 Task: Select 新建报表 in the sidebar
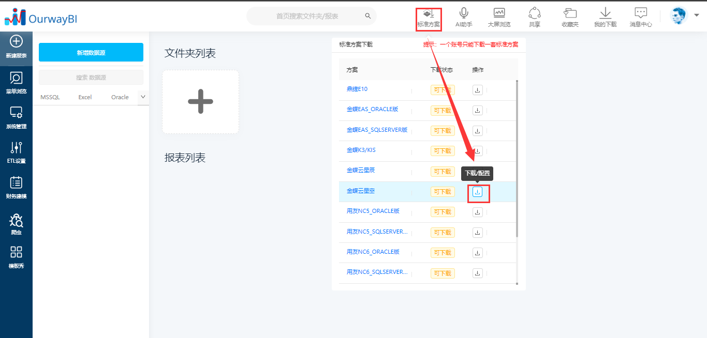click(x=16, y=48)
